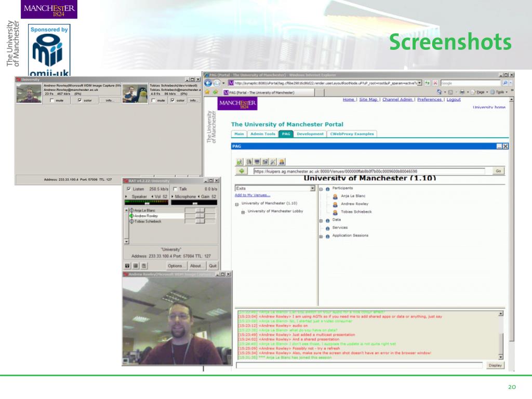Screen dimensions: 532x399
Task: Click the Print icon in browser toolbar
Action: 462,92
